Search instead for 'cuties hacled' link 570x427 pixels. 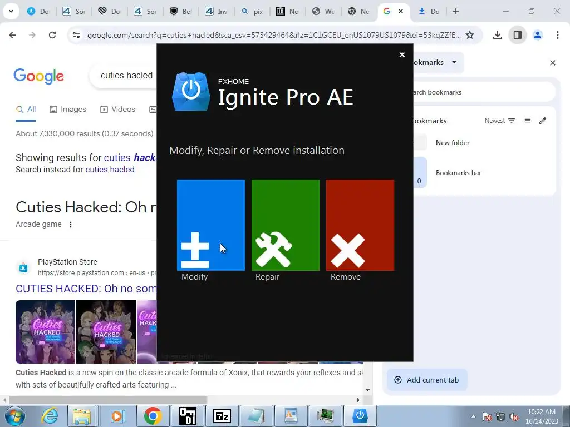tap(110, 170)
